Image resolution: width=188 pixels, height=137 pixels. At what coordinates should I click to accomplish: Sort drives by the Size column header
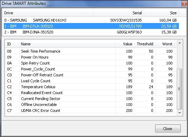coord(161,13)
